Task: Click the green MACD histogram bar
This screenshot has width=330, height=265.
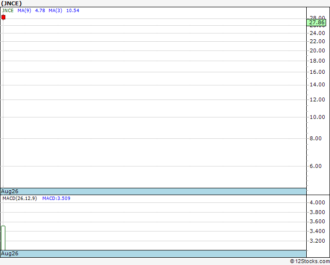Action: 3,238
